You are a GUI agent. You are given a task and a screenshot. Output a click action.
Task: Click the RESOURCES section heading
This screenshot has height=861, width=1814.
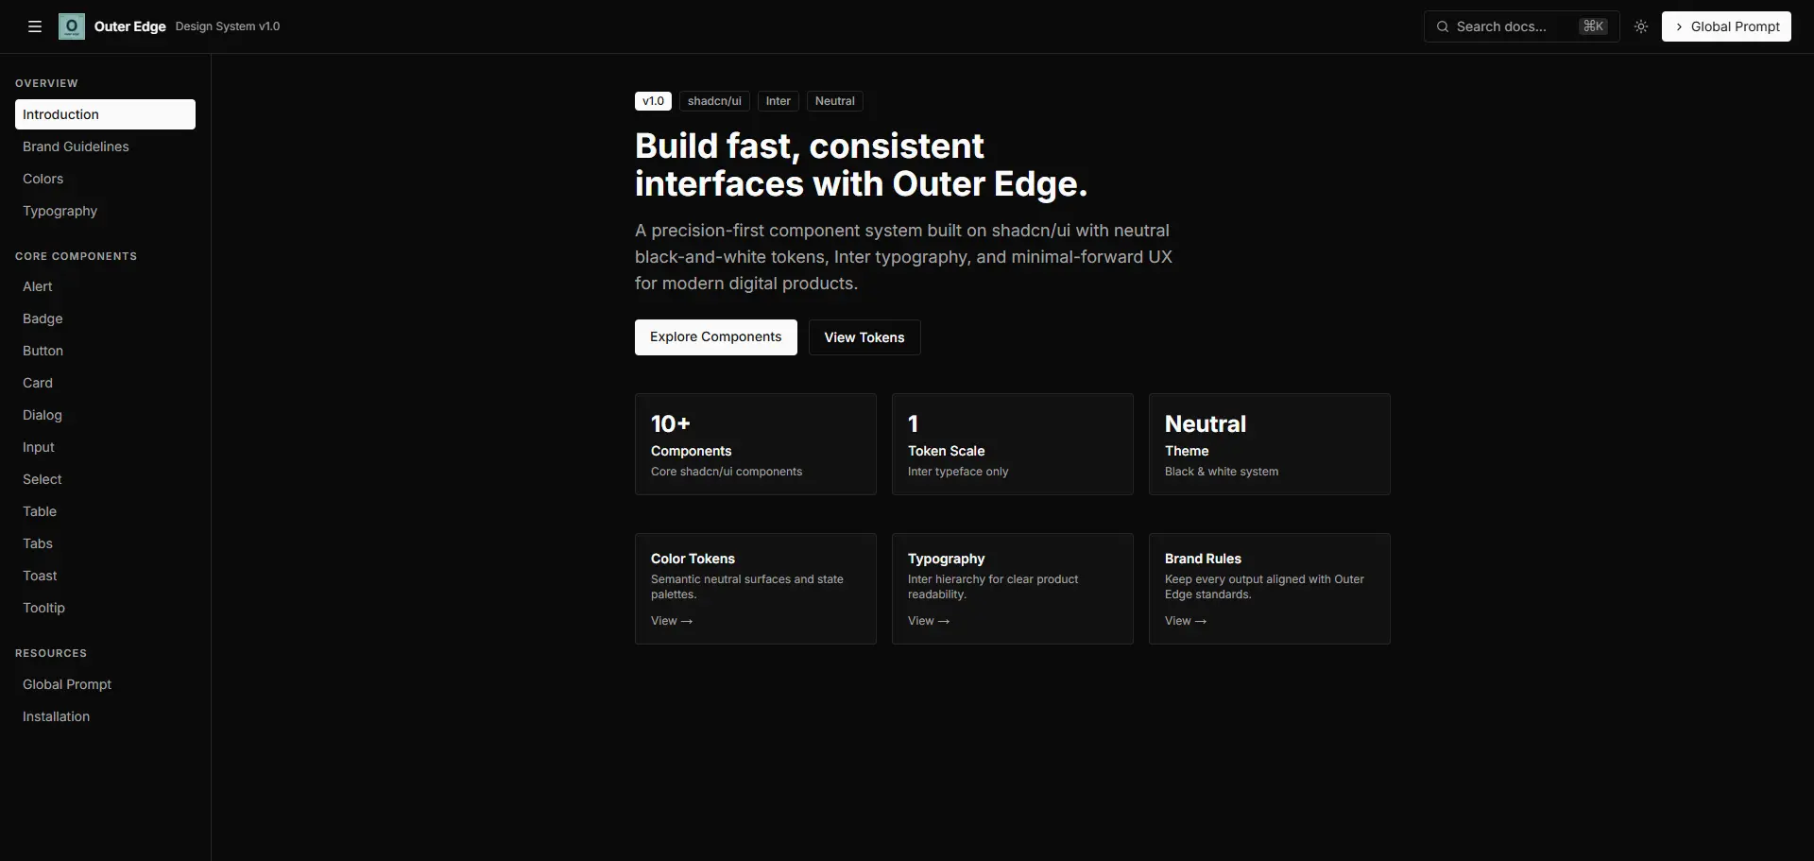tap(51, 653)
